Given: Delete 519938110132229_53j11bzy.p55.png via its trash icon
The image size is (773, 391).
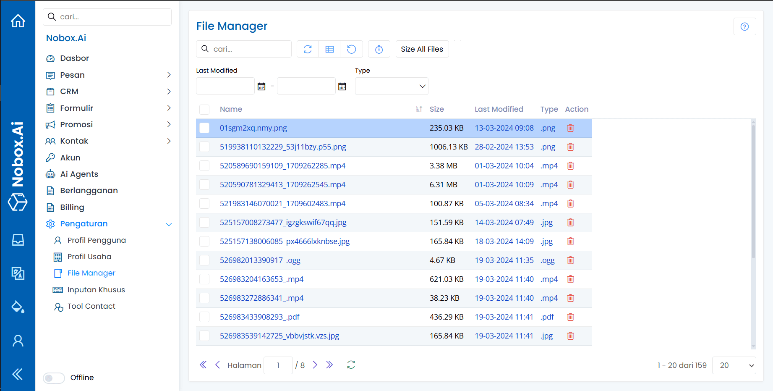Looking at the screenshot, I should coord(570,147).
